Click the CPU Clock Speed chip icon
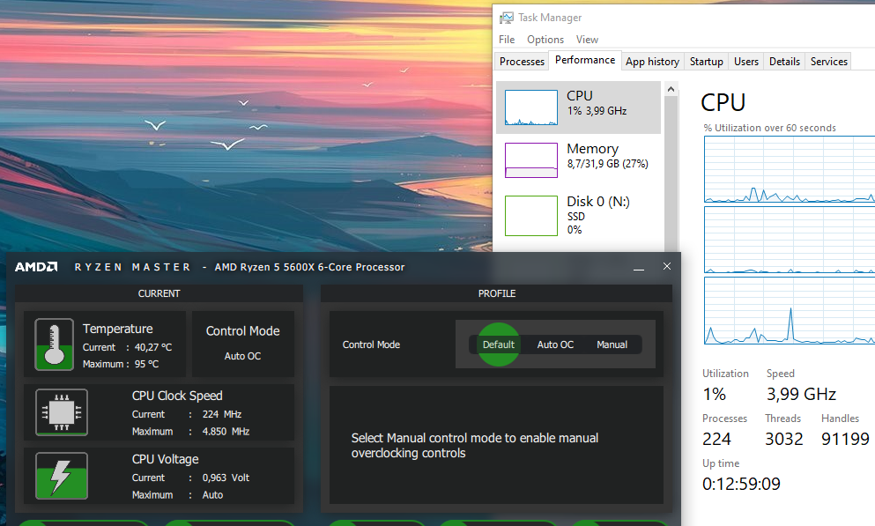875x526 pixels. pyautogui.click(x=62, y=412)
